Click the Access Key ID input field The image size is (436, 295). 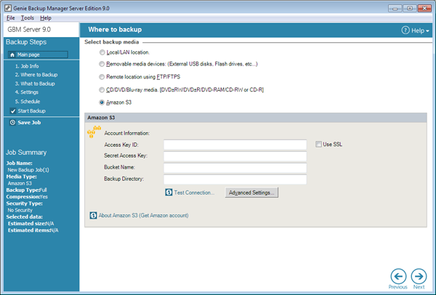tap(235, 145)
